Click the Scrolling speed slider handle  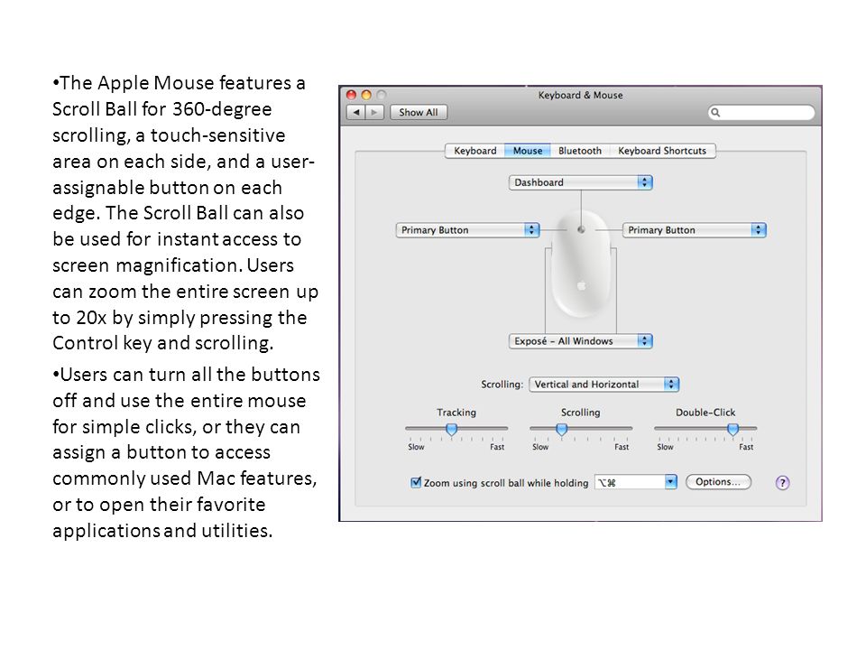(562, 430)
